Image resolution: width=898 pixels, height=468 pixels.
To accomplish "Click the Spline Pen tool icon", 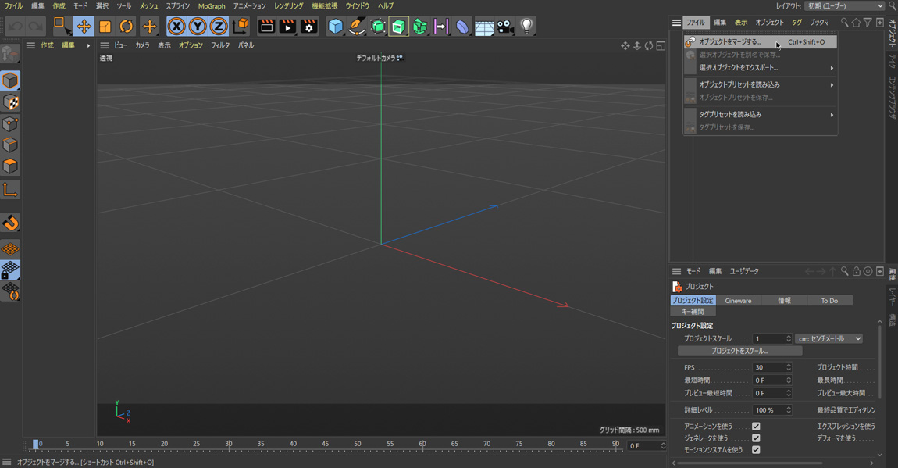I will [x=356, y=27].
